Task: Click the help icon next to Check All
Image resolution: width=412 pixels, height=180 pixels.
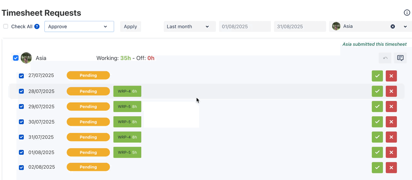Action: pos(37,26)
